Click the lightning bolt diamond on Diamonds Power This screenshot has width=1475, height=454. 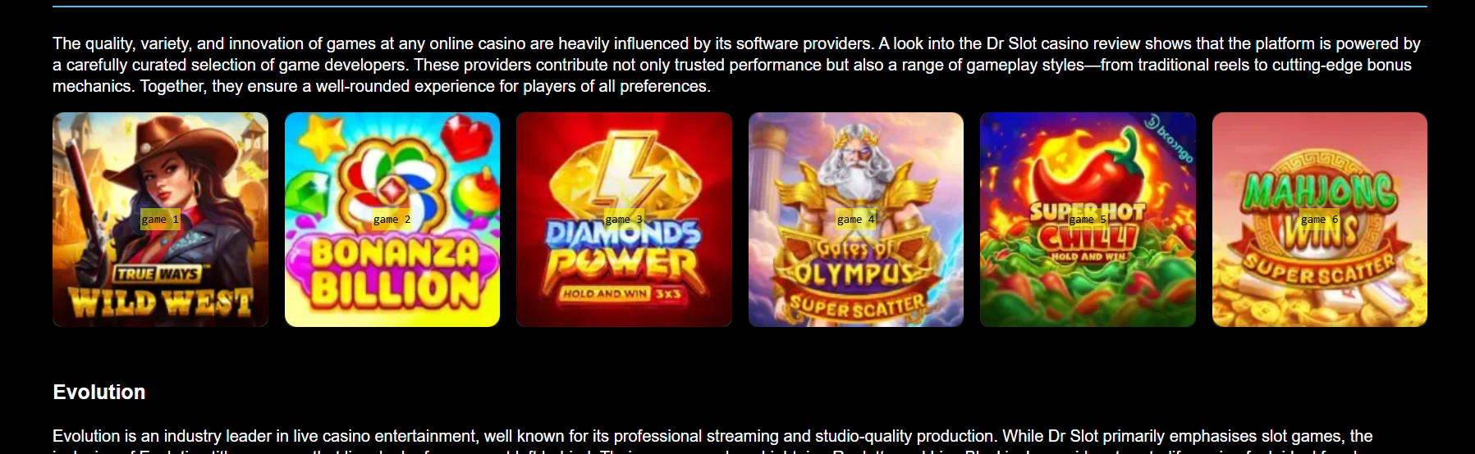pos(624,172)
